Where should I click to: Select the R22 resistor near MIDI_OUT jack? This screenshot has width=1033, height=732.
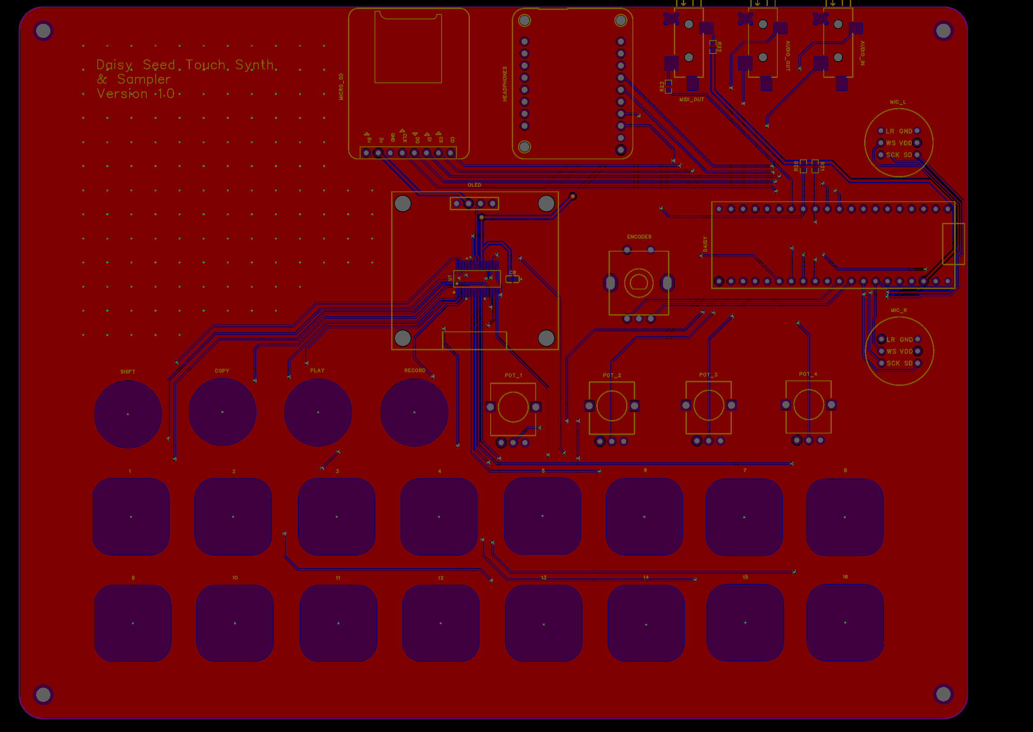(x=713, y=47)
